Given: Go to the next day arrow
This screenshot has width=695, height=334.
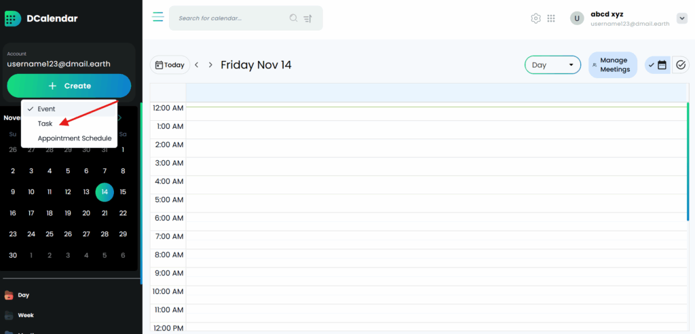Looking at the screenshot, I should (x=210, y=65).
